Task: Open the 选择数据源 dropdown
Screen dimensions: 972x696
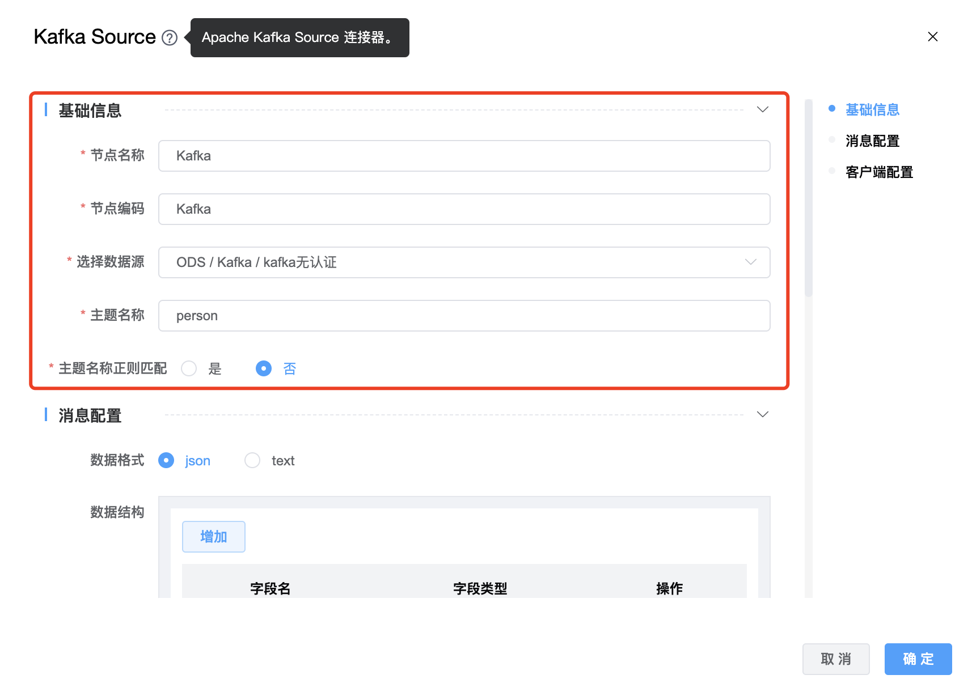Action: point(463,262)
